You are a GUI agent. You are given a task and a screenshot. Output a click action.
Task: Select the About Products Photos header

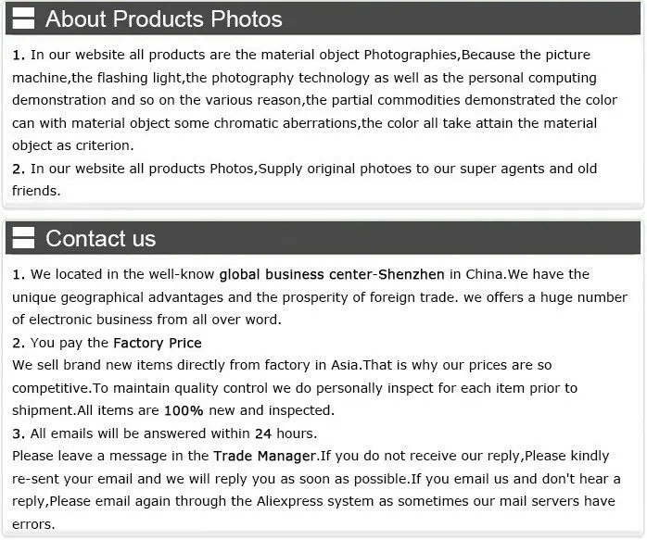323,19
